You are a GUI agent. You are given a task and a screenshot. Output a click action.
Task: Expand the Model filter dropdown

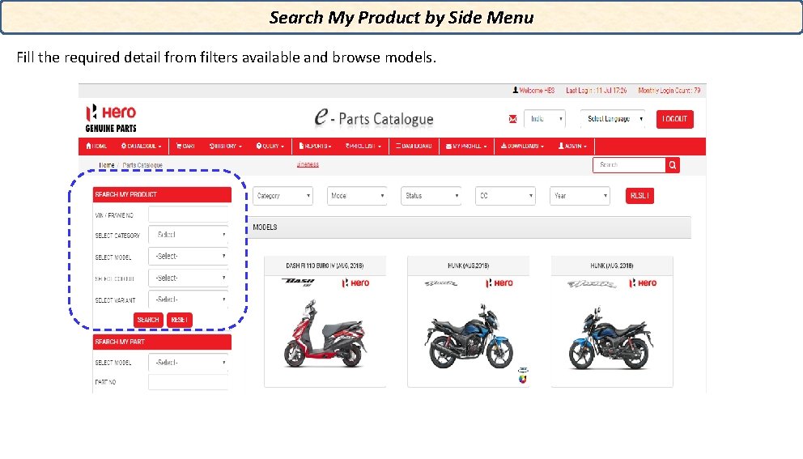(x=357, y=196)
